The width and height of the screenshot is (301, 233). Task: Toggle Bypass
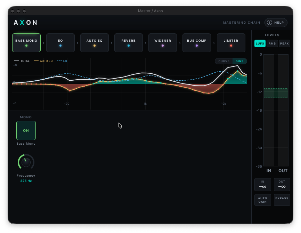[x=282, y=200]
